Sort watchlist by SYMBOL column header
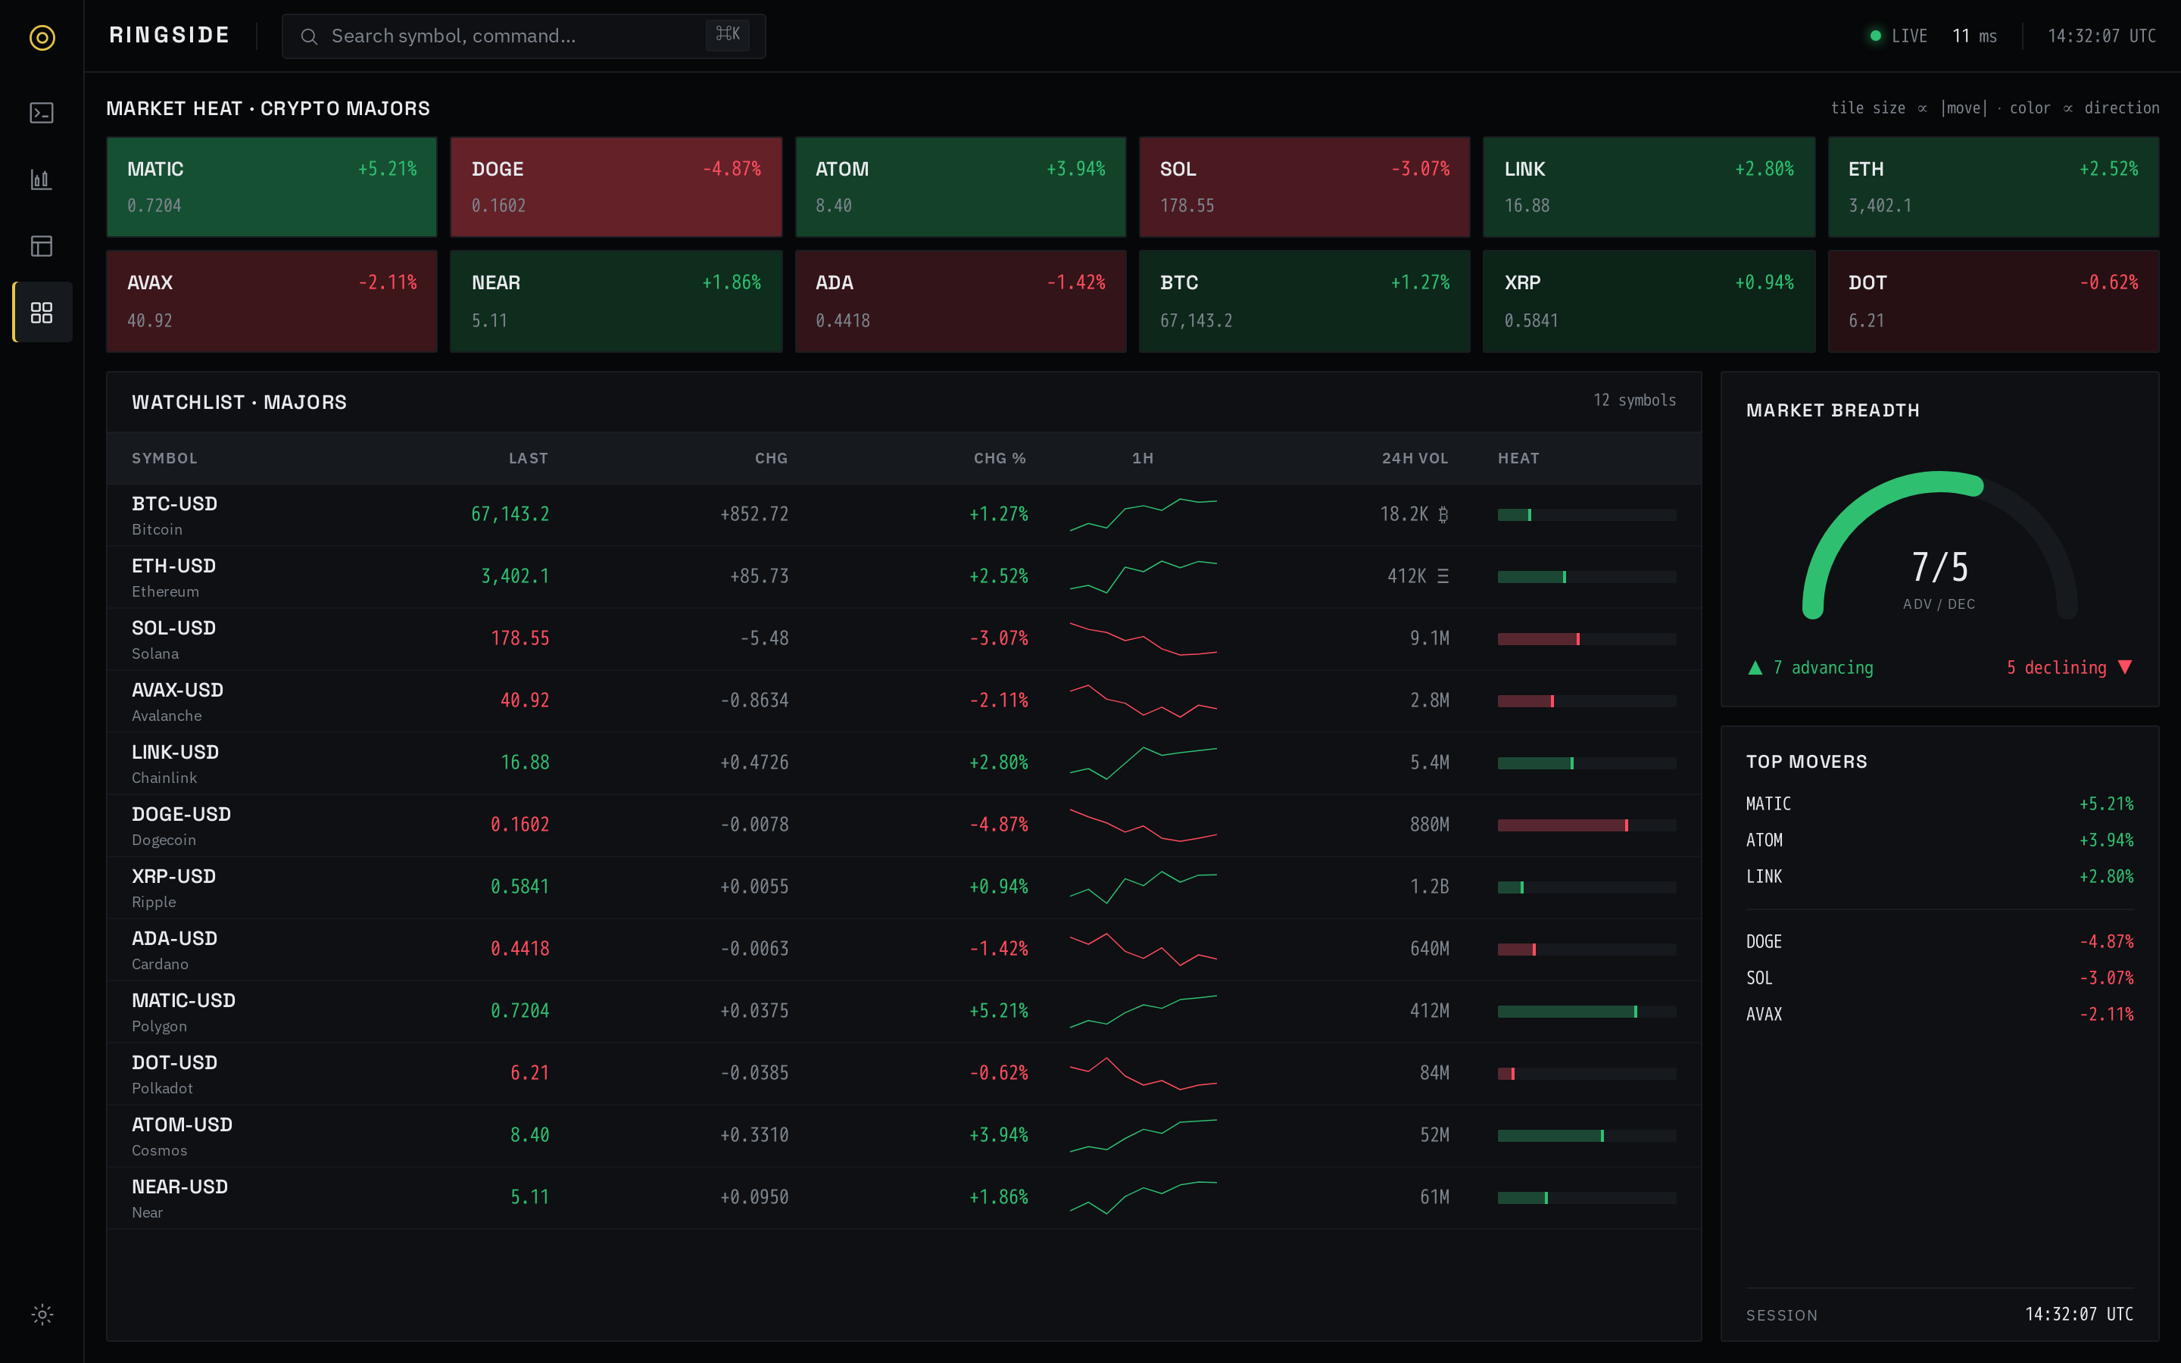 [x=164, y=458]
